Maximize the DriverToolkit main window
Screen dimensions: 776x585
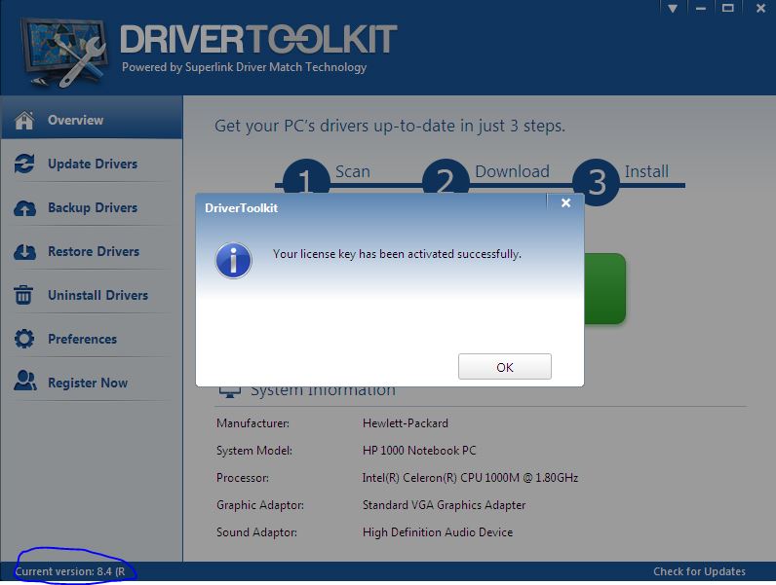coord(727,9)
